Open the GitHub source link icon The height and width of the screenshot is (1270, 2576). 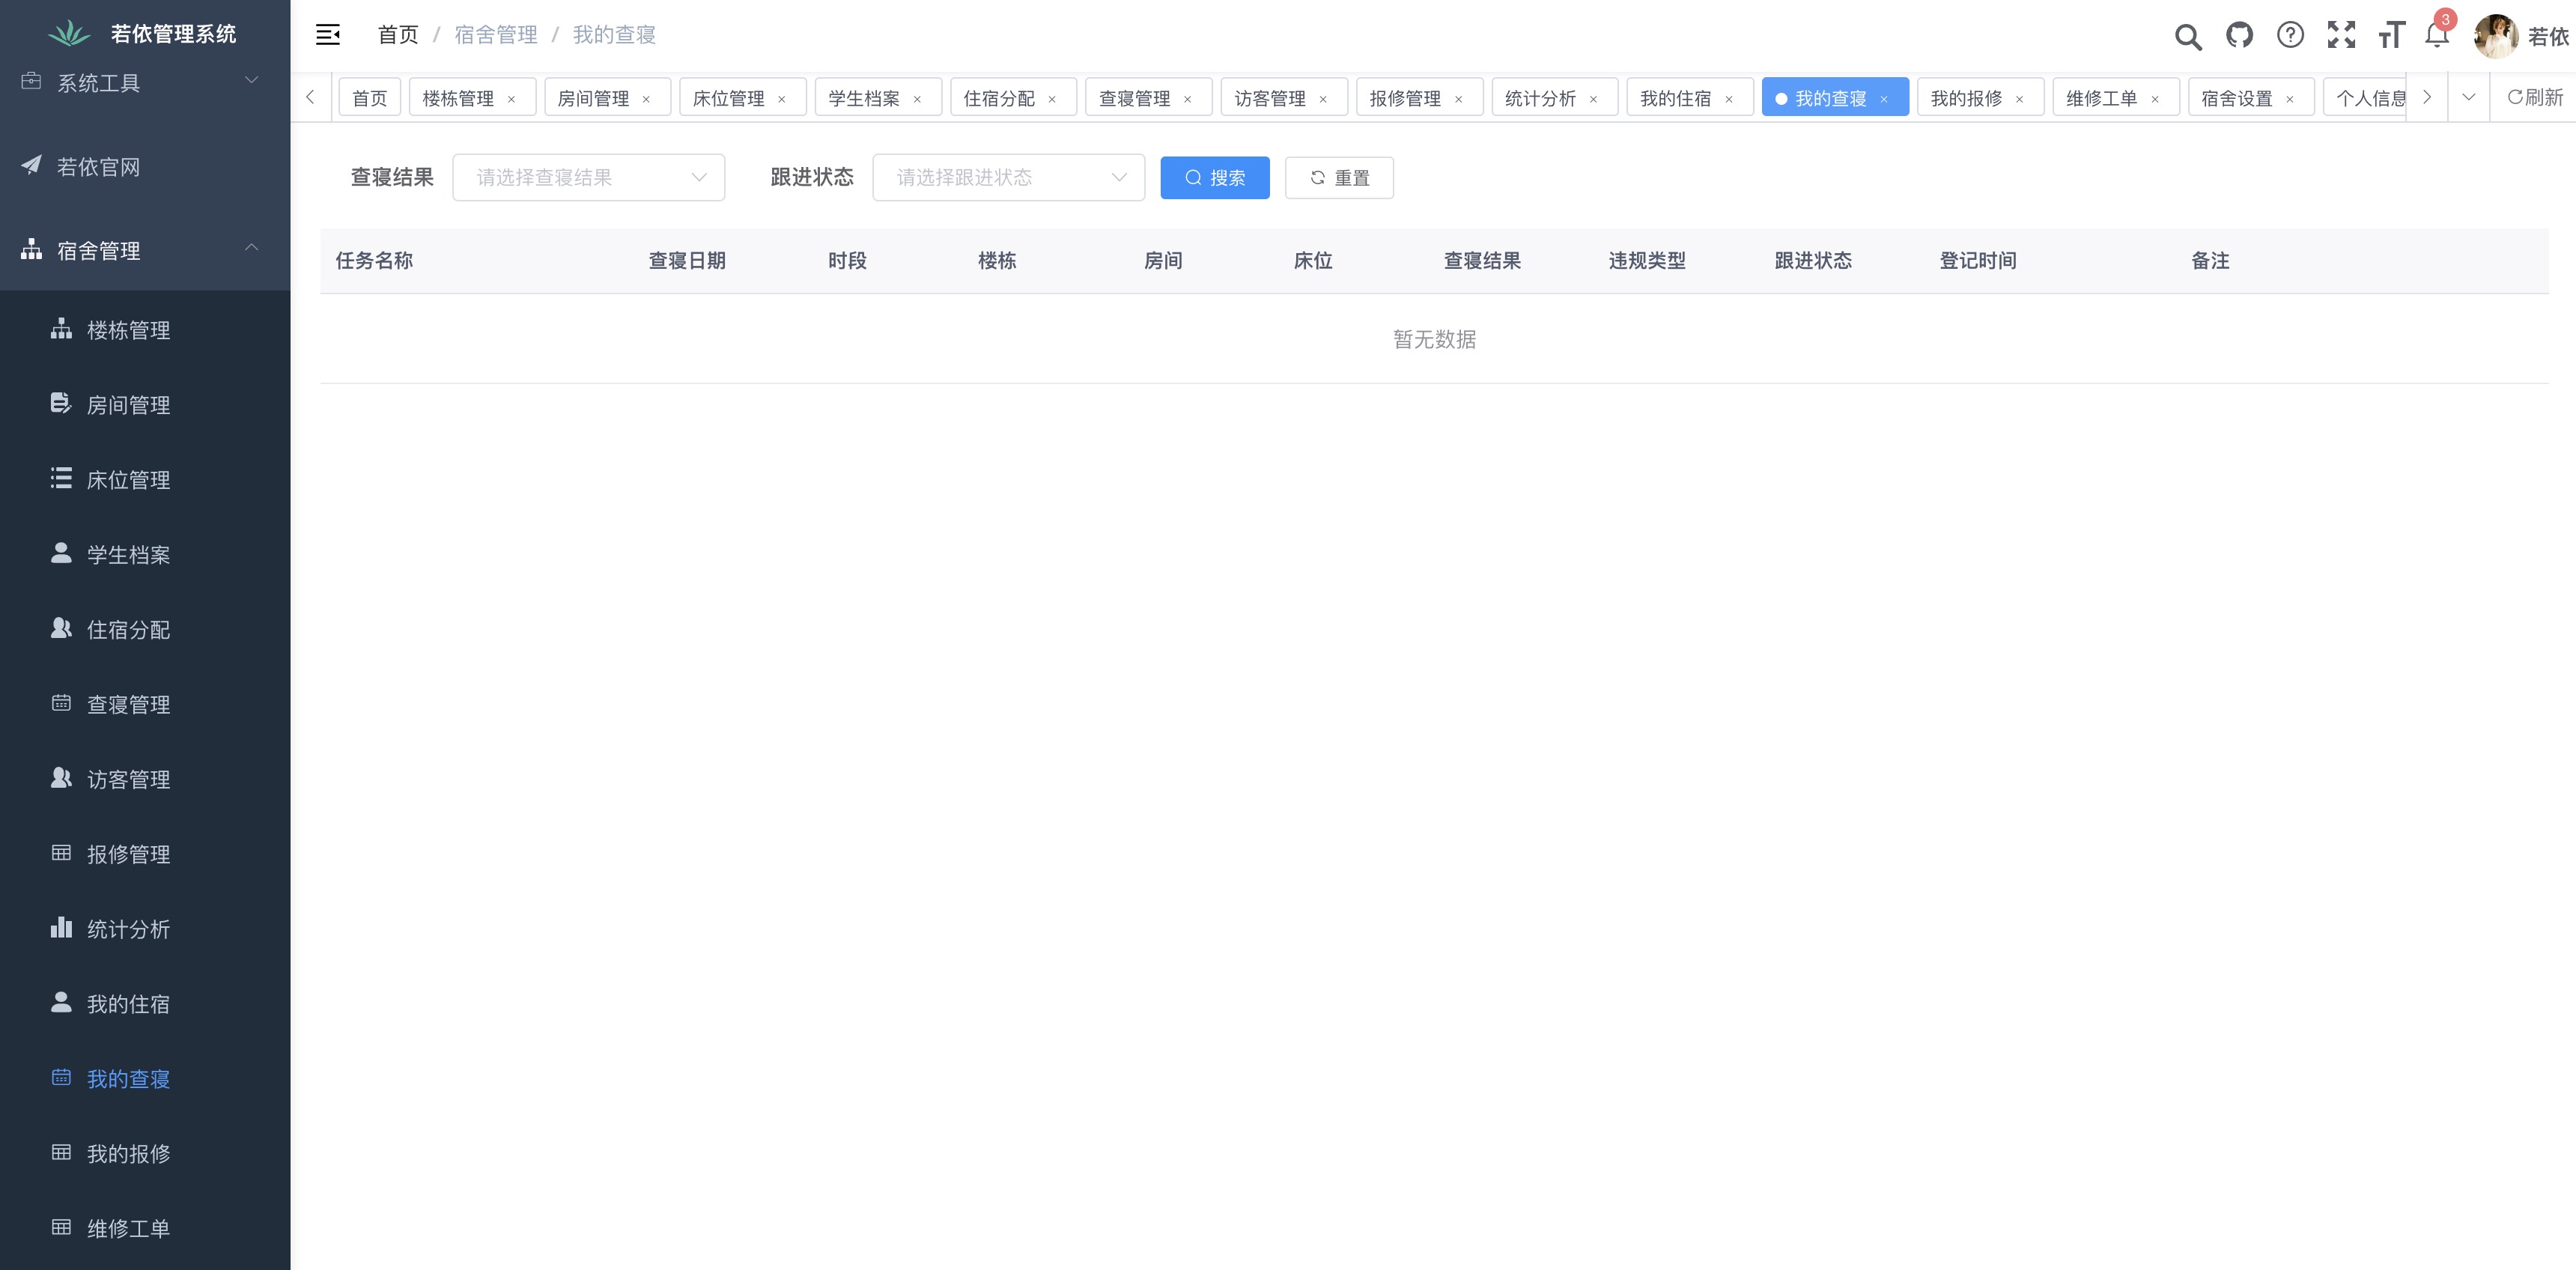(2239, 35)
